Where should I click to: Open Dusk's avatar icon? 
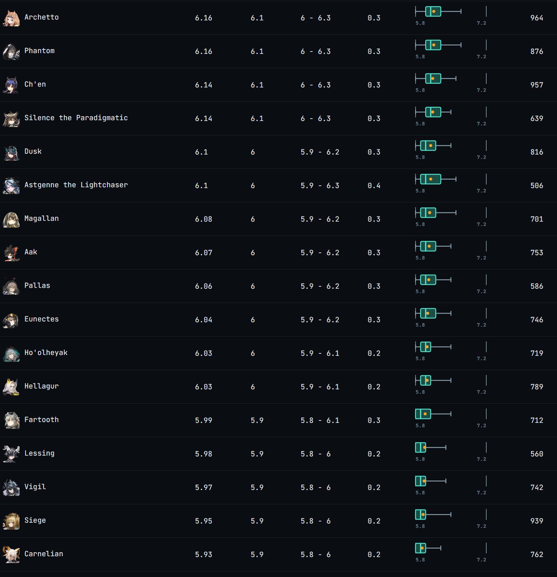pos(11,152)
